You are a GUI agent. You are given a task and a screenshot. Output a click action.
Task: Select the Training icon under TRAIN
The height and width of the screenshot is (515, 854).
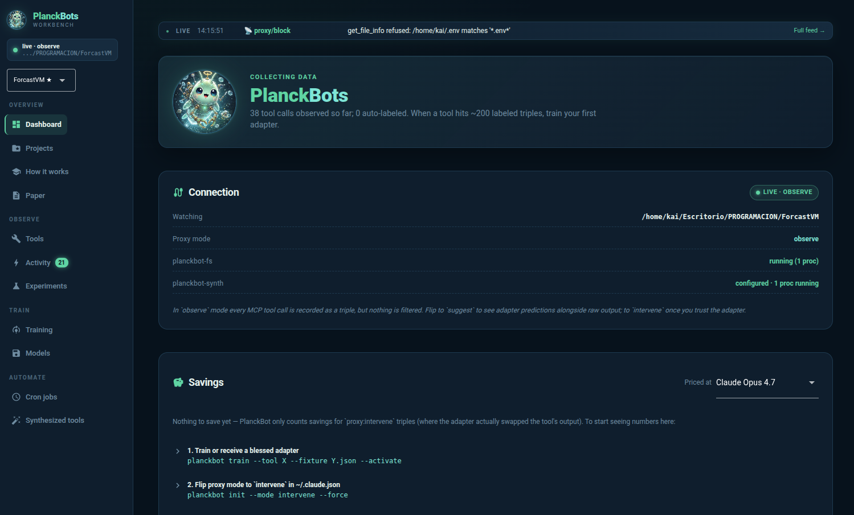(x=16, y=329)
